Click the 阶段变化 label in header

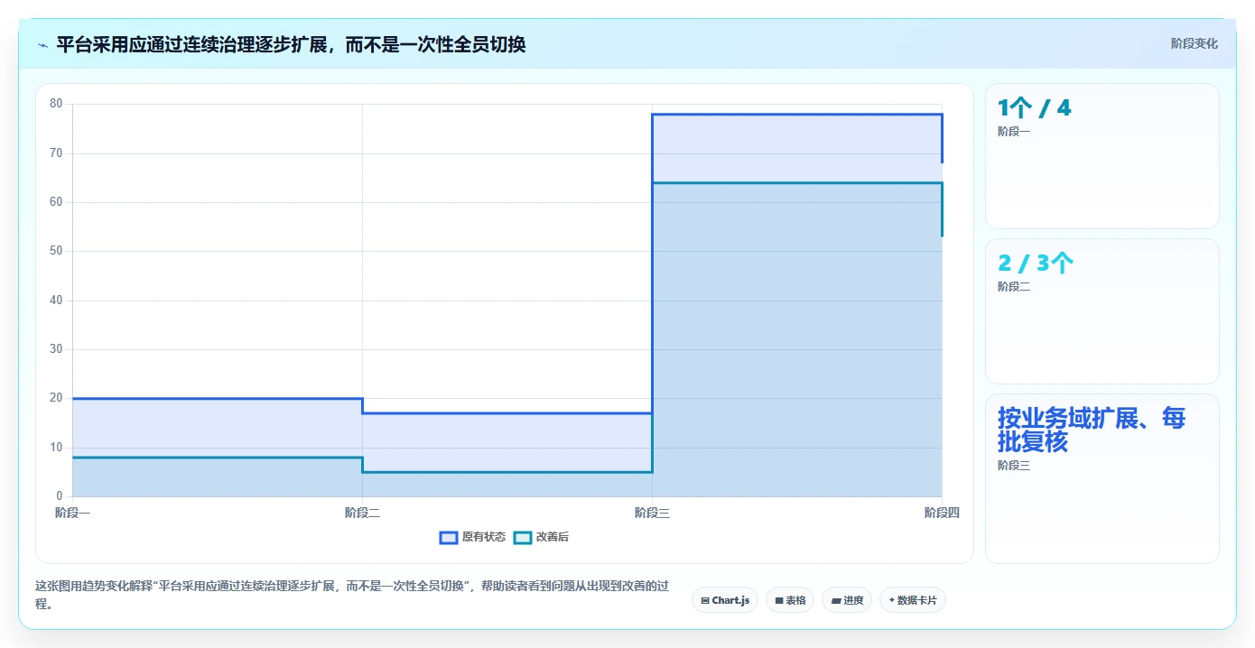(1195, 43)
